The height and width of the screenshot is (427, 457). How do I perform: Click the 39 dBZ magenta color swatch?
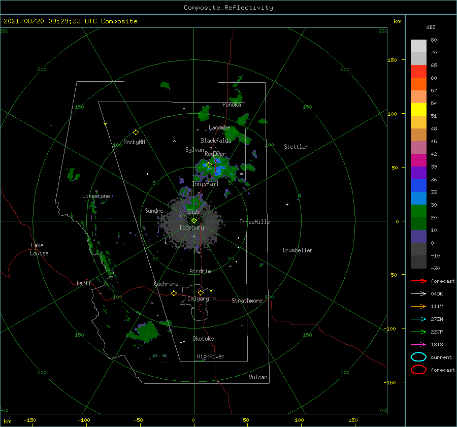coord(418,160)
